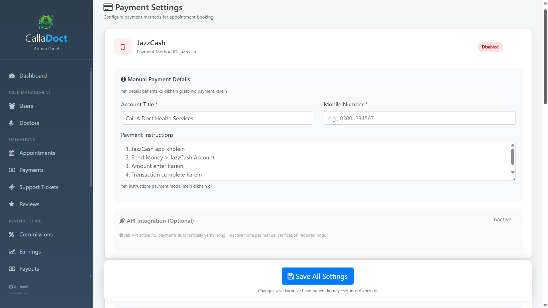Click the API Integration plug icon
This screenshot has width=548, height=308.
(122, 221)
